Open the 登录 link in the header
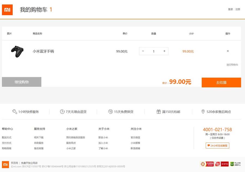This screenshot has width=245, height=172. pyautogui.click(x=230, y=9)
